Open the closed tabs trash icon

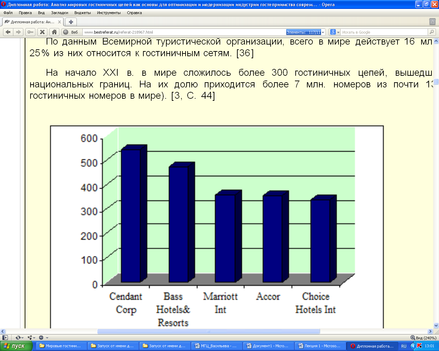[x=432, y=22]
